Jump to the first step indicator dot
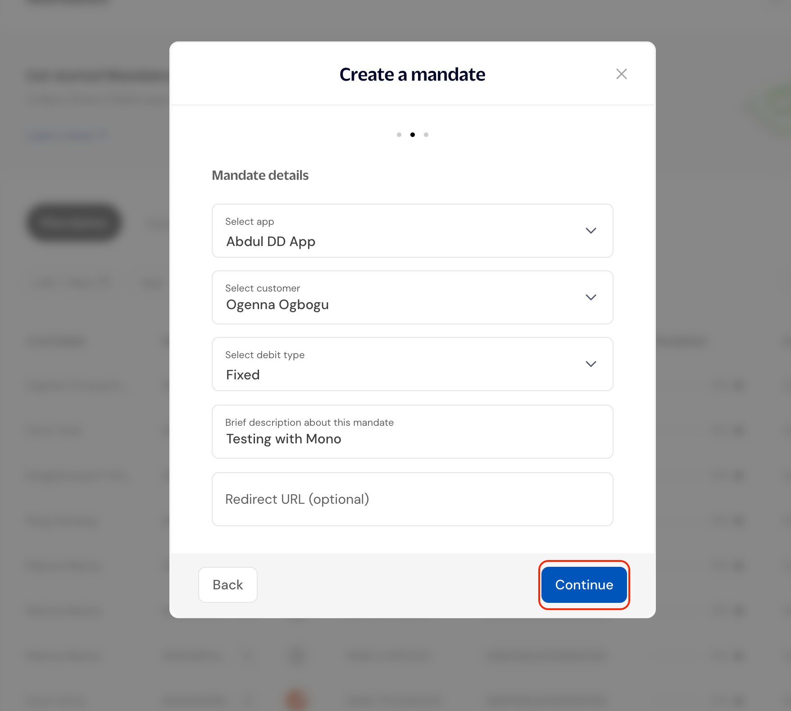This screenshot has height=711, width=791. pos(399,135)
